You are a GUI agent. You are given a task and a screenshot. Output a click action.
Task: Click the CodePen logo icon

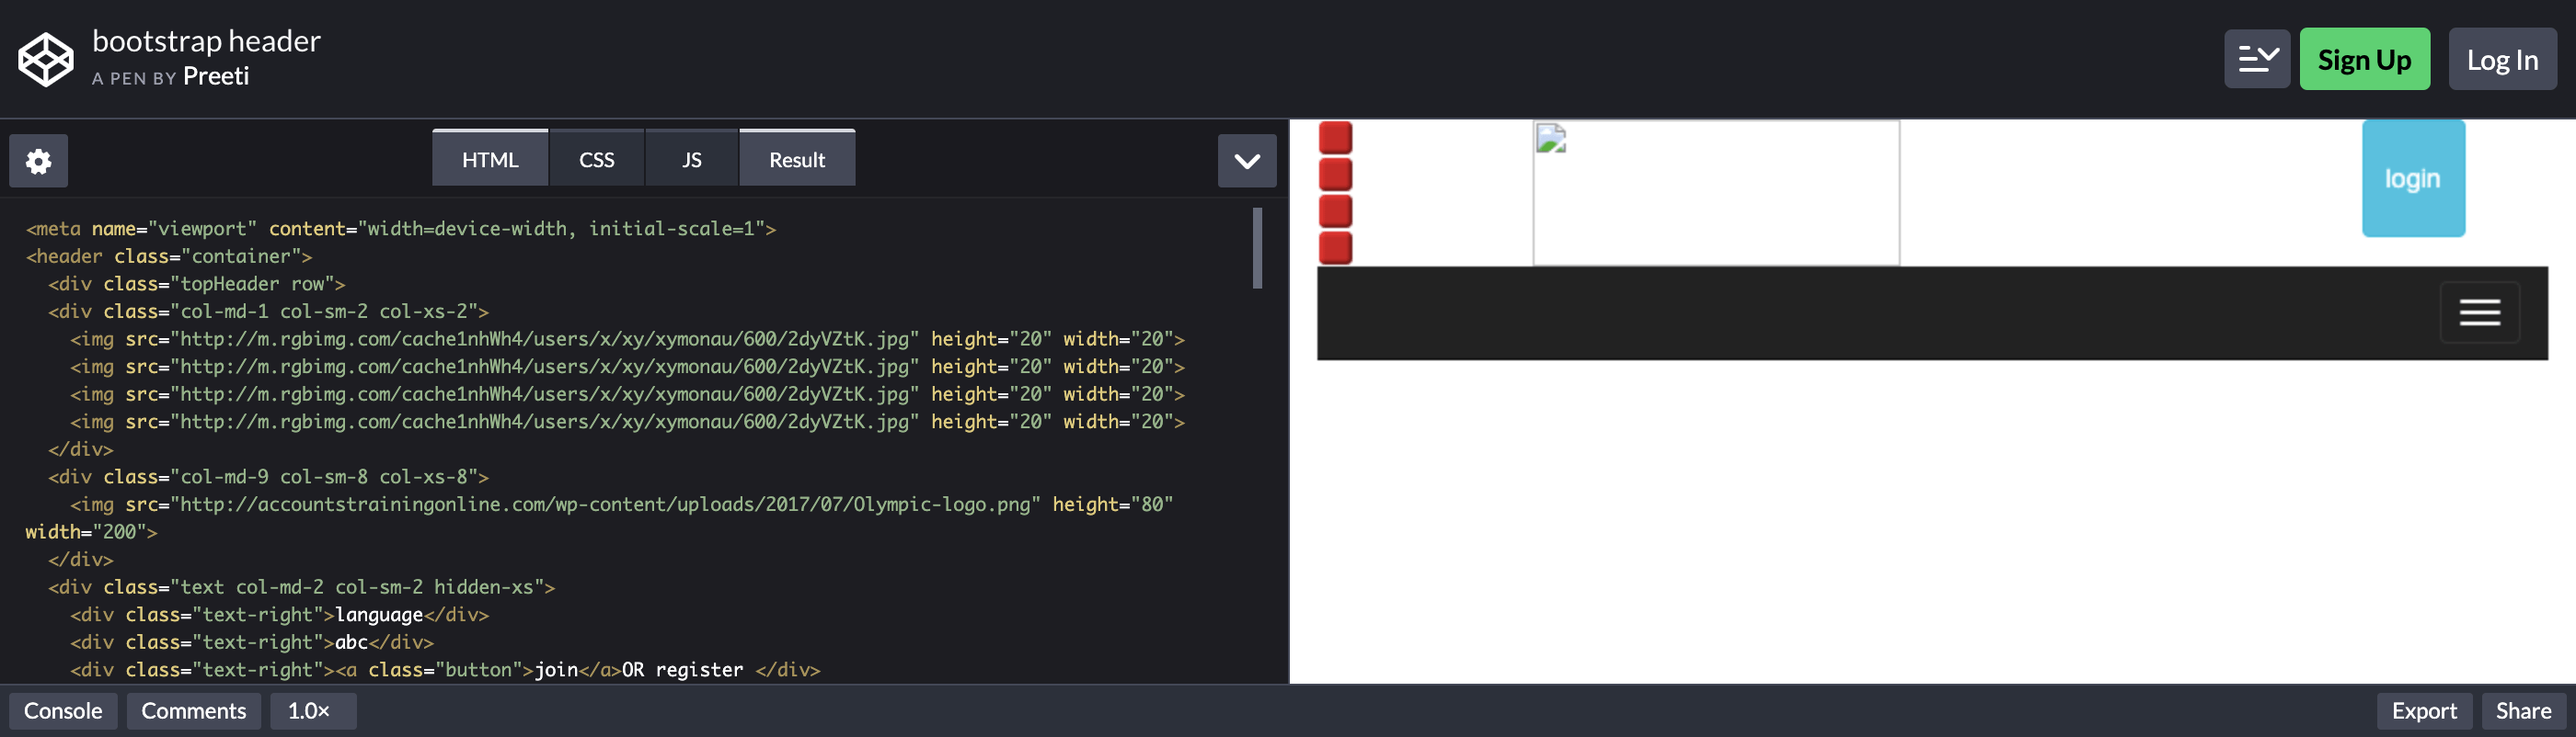46,59
